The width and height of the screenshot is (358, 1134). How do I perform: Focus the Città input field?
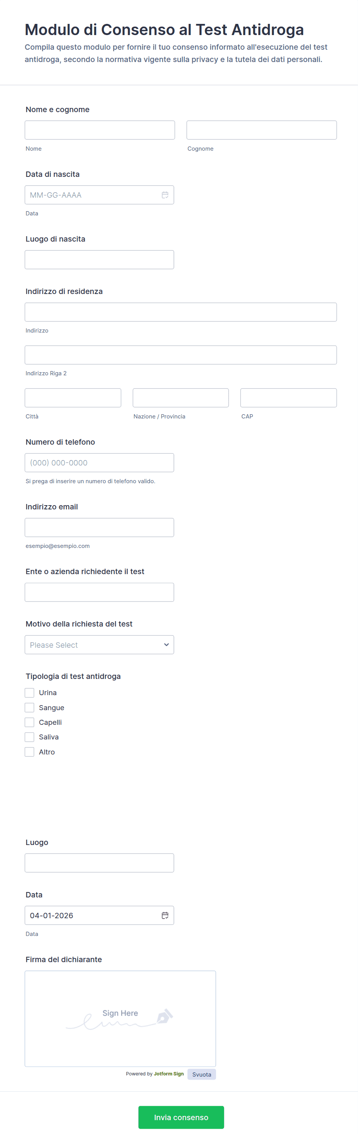pos(73,398)
